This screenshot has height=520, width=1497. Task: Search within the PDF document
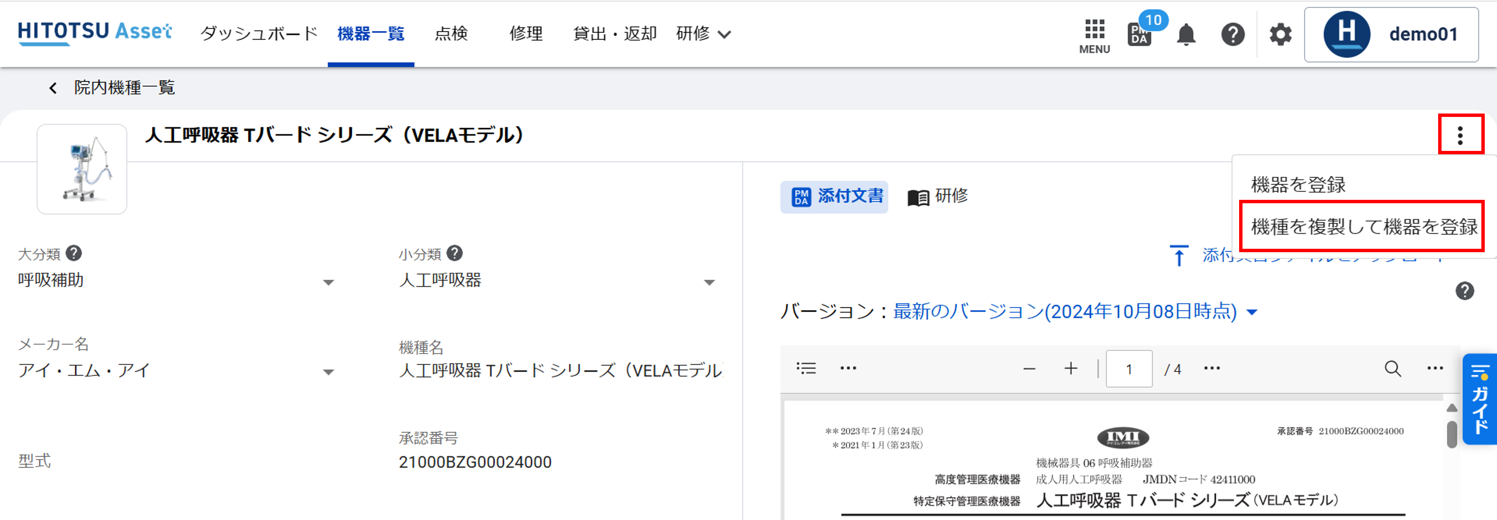(1393, 368)
